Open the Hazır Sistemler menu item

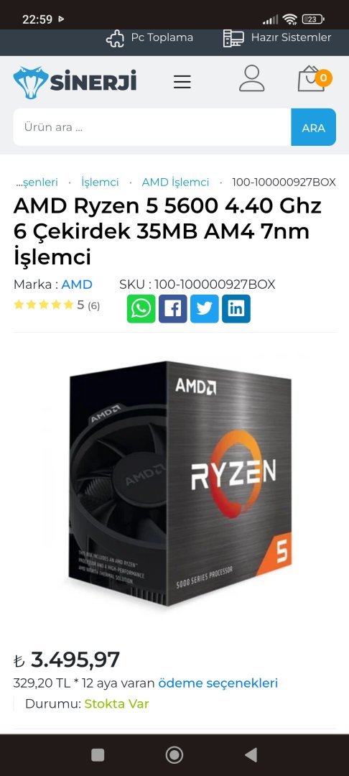(x=276, y=37)
